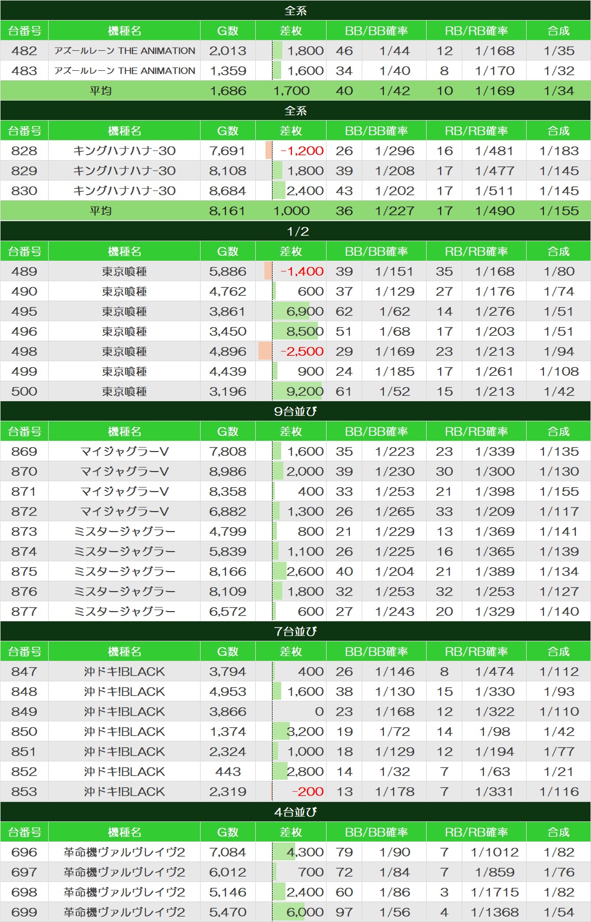
Task: Click G count value 3,866
Action: pyautogui.click(x=228, y=712)
